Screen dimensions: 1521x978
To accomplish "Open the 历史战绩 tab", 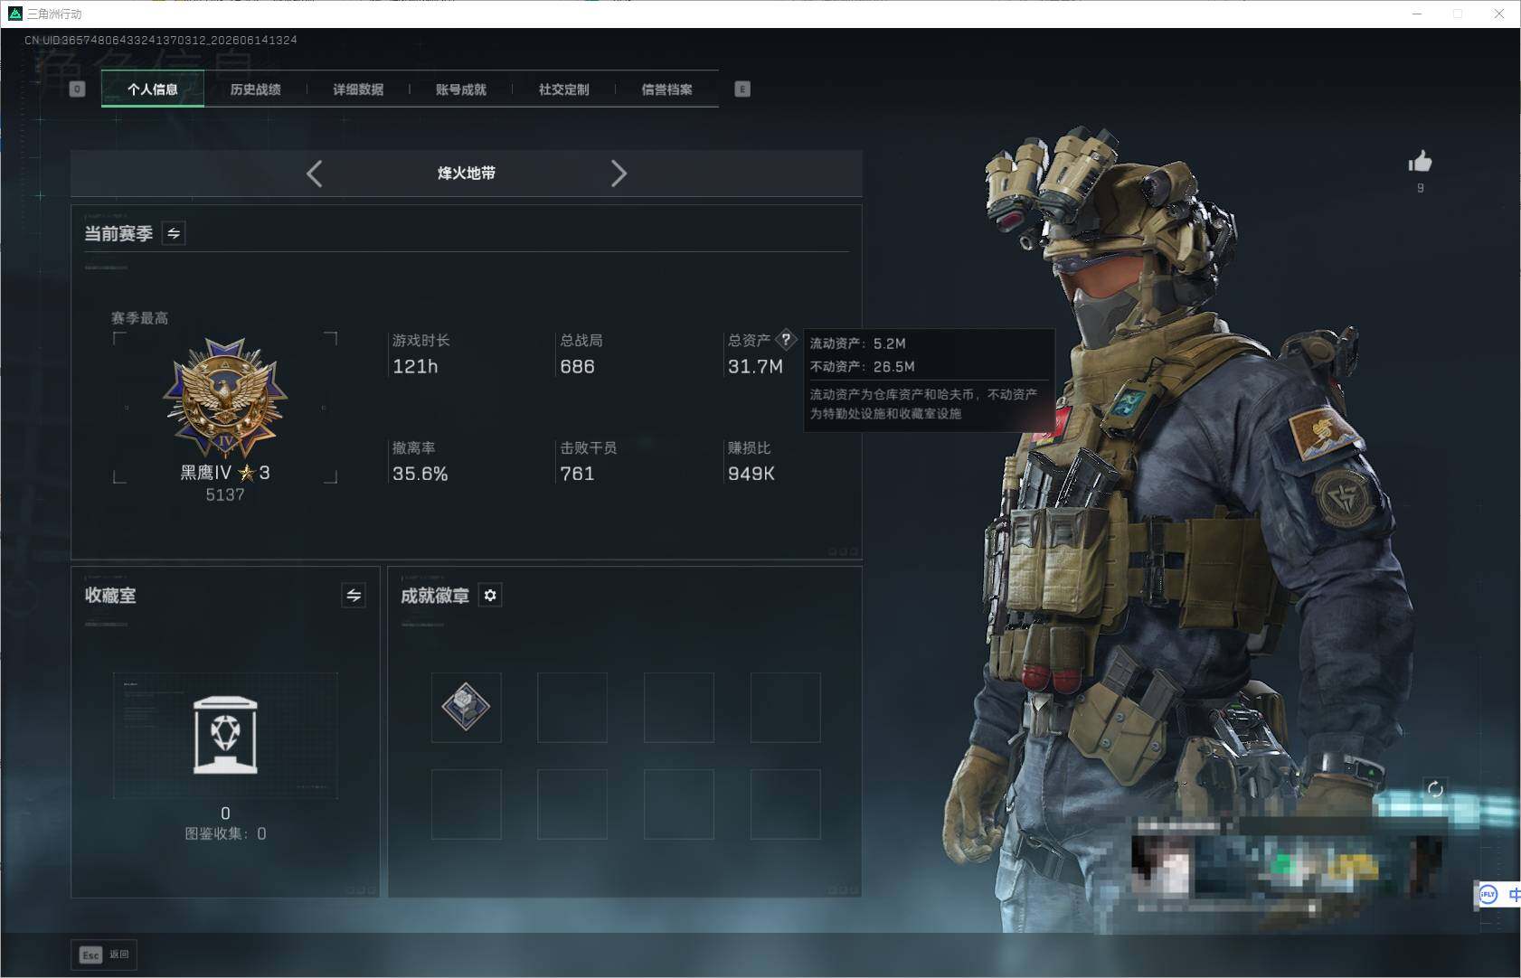I will click(x=255, y=89).
